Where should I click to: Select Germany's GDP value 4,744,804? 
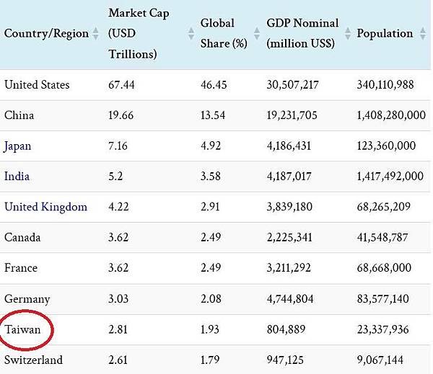click(290, 298)
